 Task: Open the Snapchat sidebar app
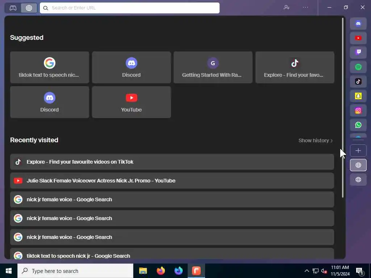(358, 96)
